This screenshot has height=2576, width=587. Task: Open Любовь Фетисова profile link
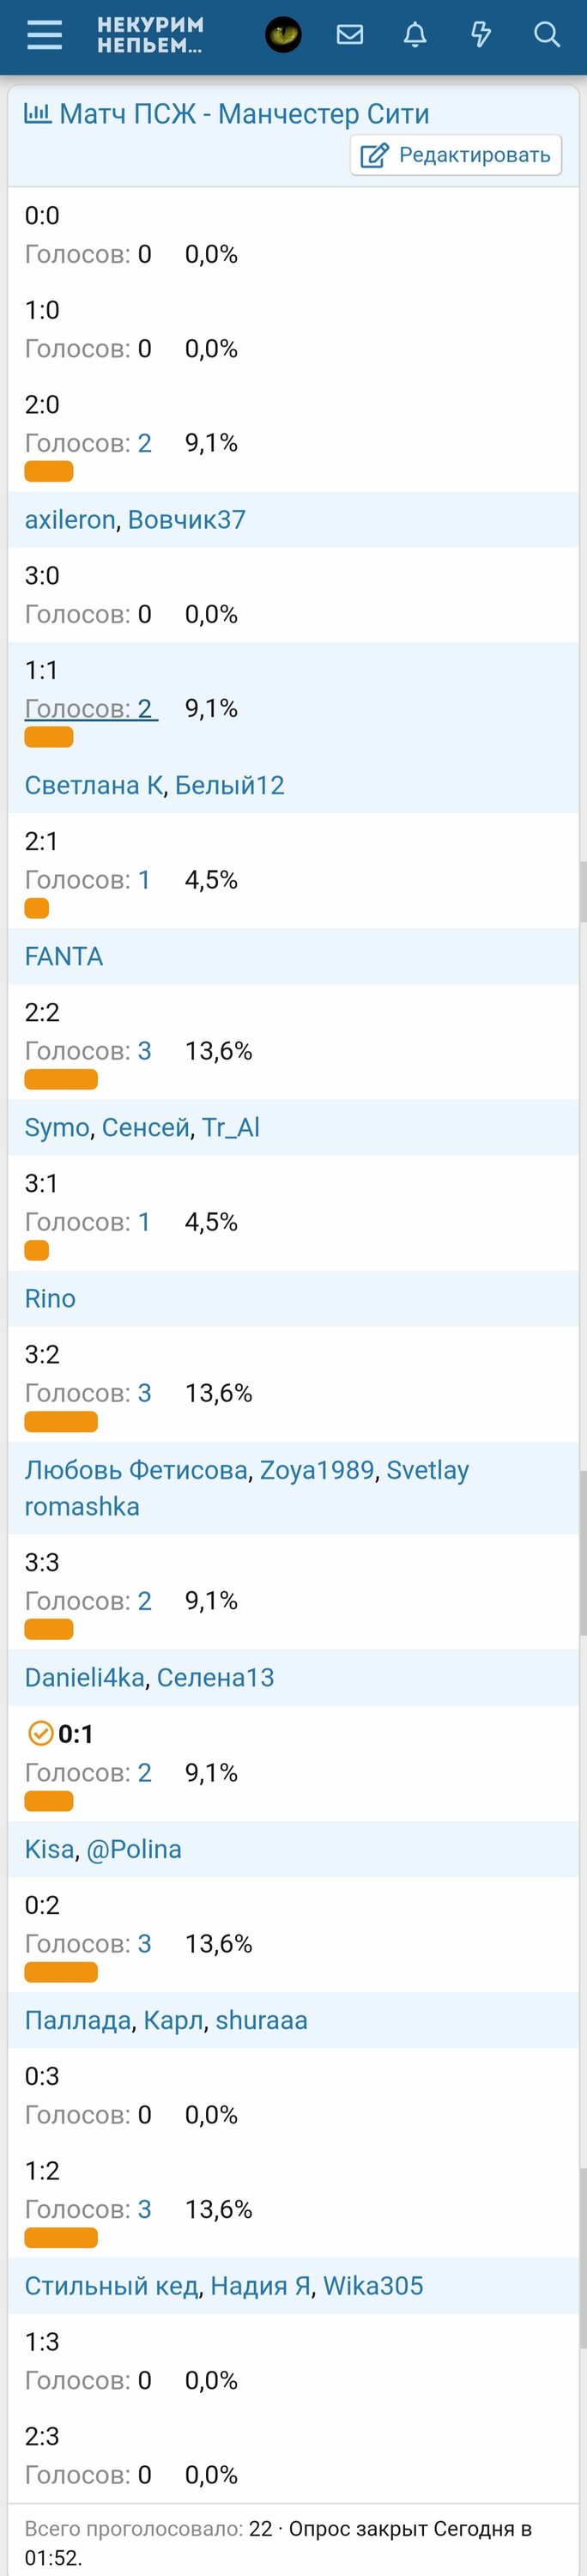tap(136, 1470)
